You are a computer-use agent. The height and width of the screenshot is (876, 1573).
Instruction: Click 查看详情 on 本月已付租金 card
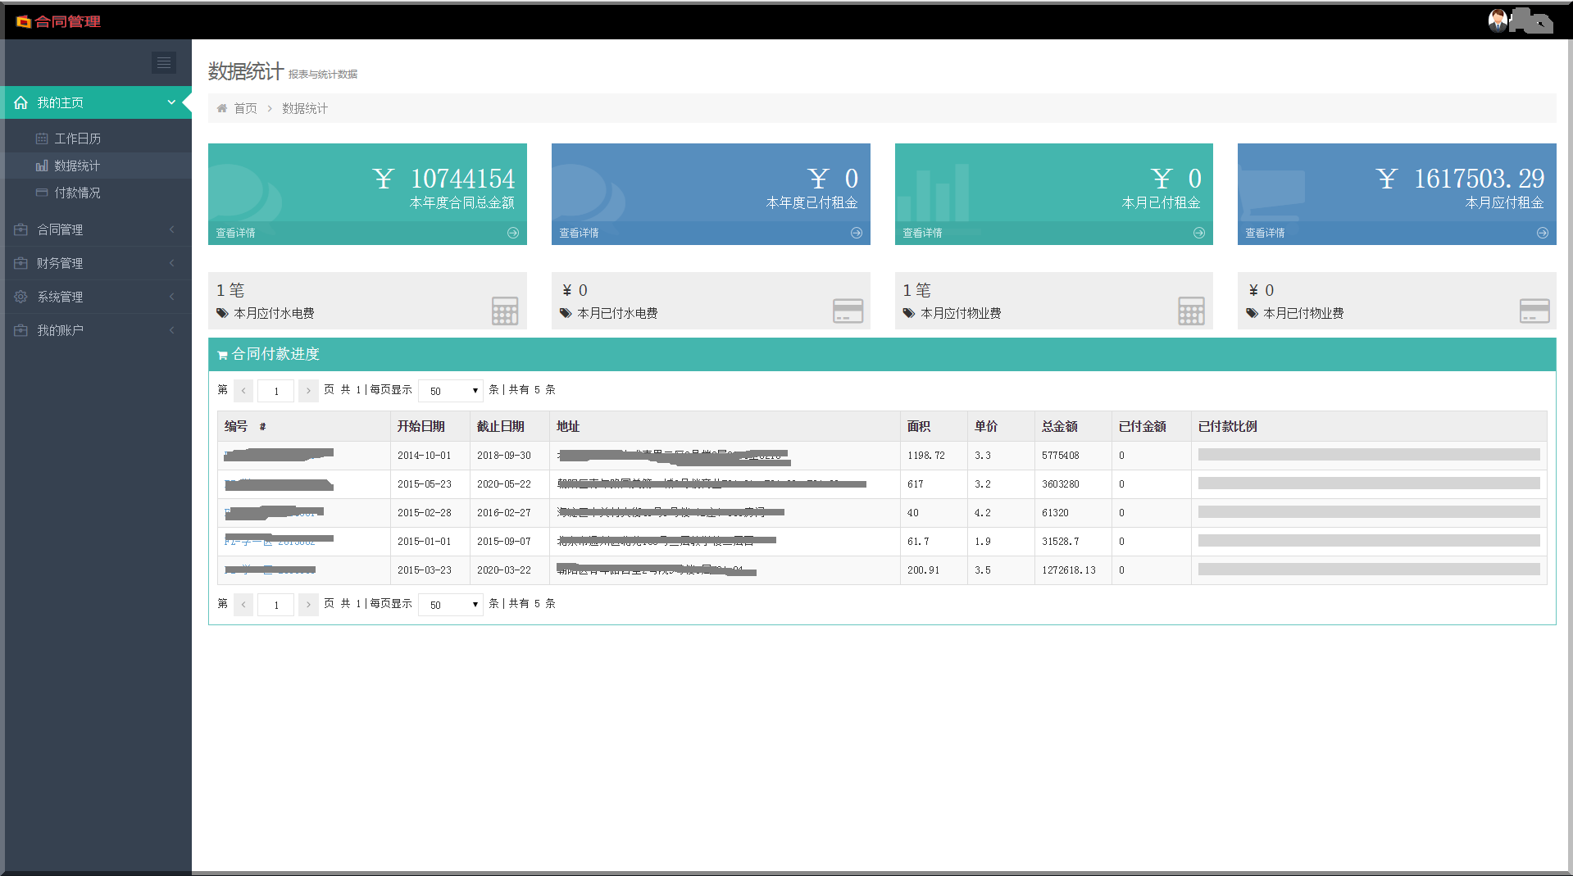(922, 233)
